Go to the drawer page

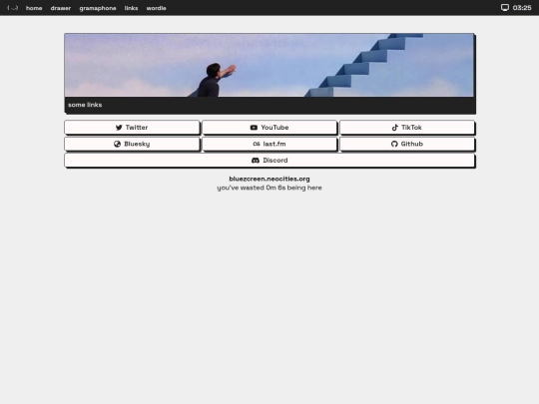click(61, 8)
